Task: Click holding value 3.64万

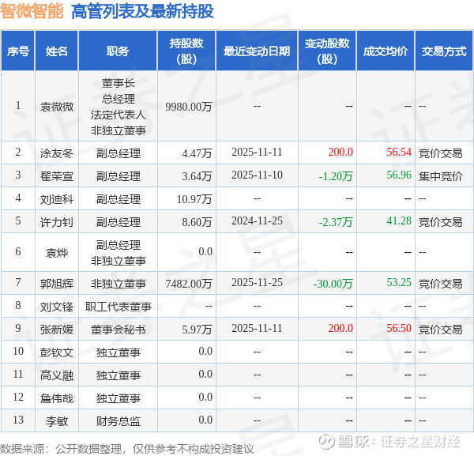Action: click(x=197, y=176)
